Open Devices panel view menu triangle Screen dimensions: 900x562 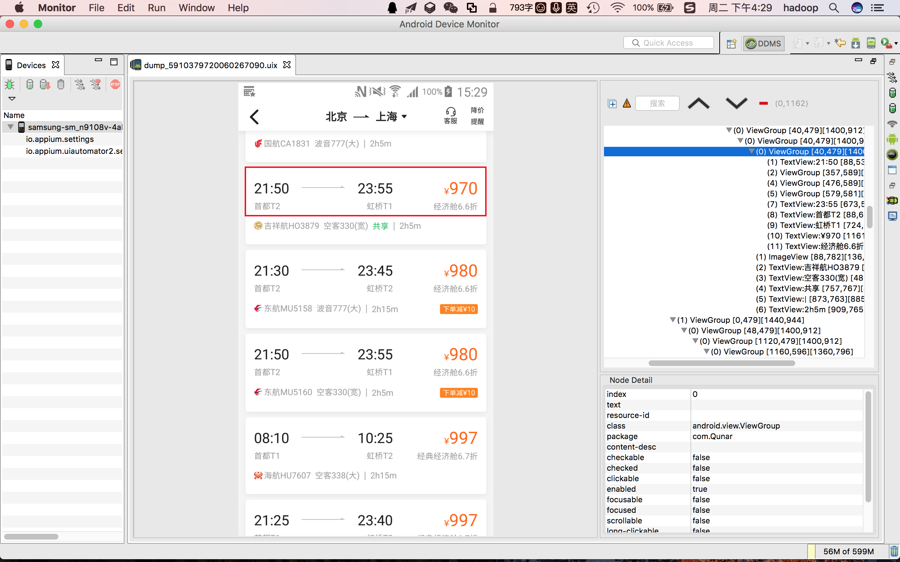12,98
